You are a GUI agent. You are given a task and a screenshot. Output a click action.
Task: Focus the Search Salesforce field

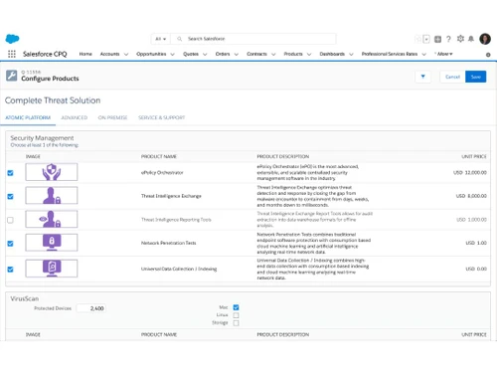pyautogui.click(x=253, y=39)
